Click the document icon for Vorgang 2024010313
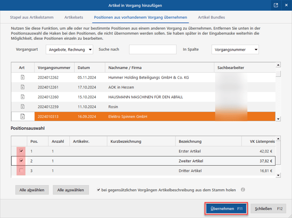This screenshot has width=292, height=218. 23,116
